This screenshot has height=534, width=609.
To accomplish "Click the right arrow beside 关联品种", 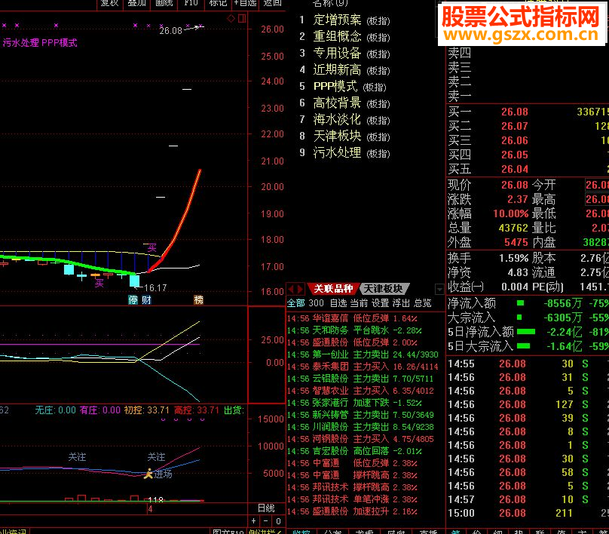I will point(299,289).
